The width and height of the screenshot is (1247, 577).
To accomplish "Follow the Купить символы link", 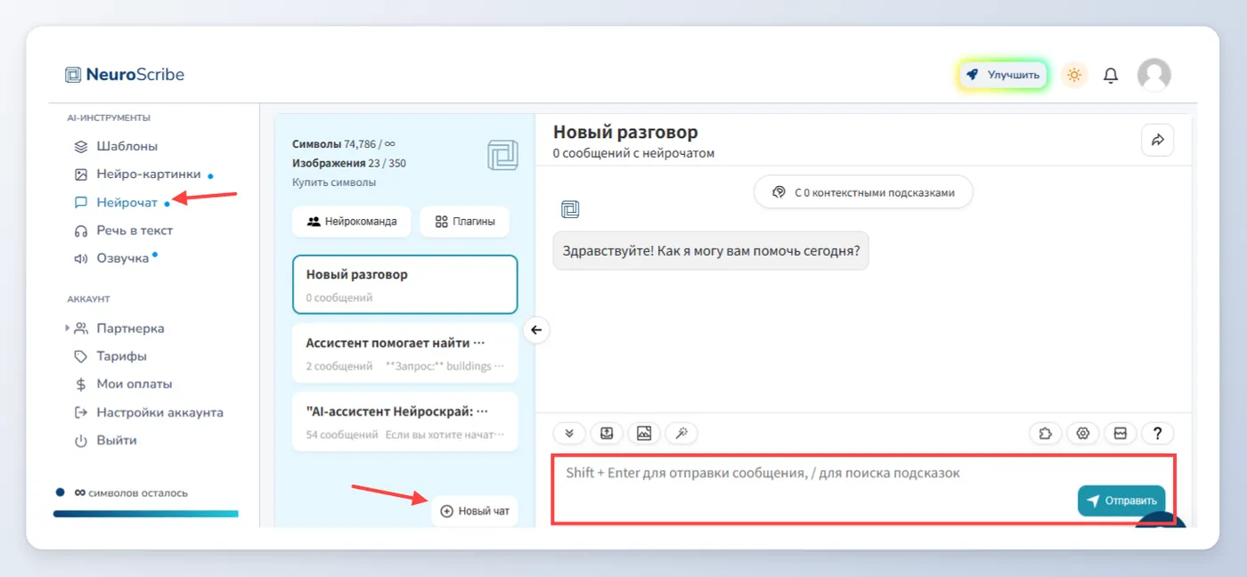I will [334, 183].
